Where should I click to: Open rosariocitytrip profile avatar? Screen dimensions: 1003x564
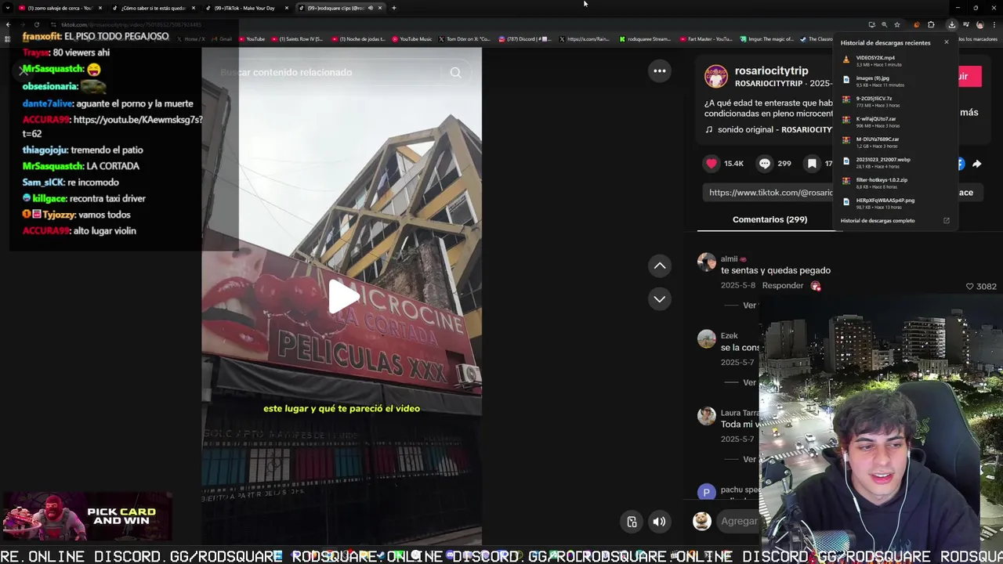pos(715,76)
